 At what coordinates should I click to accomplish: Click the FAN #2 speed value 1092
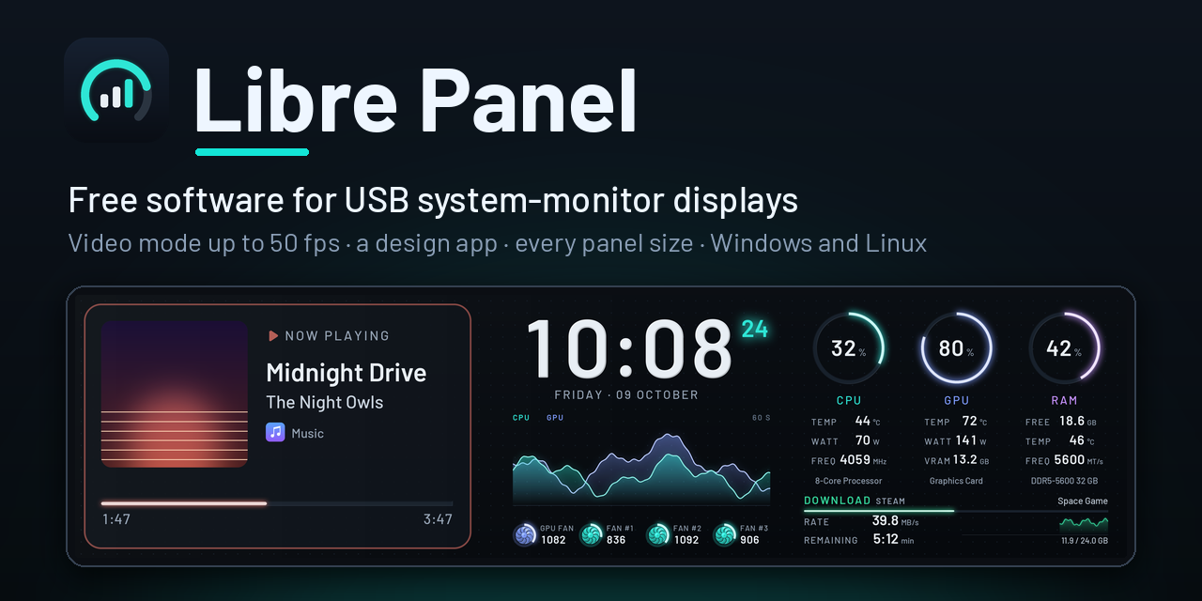[686, 540]
